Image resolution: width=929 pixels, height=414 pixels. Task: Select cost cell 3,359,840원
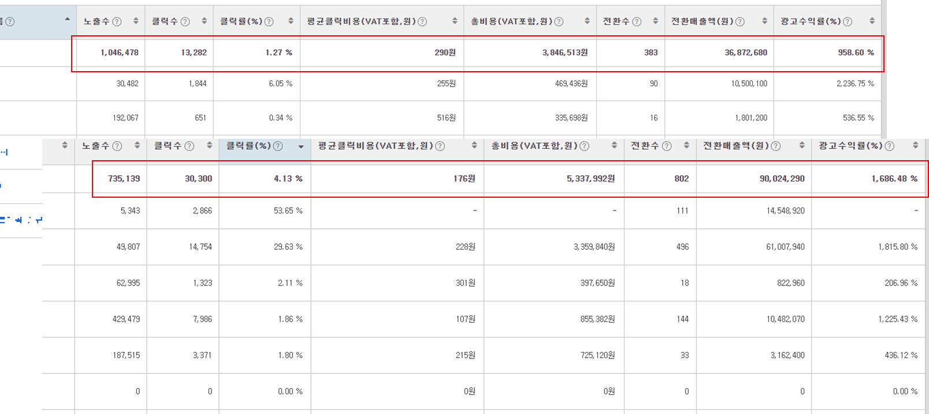(x=594, y=247)
